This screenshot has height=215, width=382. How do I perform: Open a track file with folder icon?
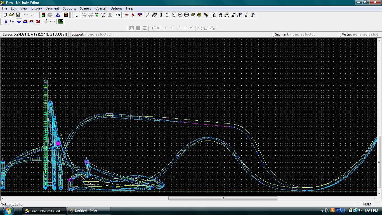point(11,15)
